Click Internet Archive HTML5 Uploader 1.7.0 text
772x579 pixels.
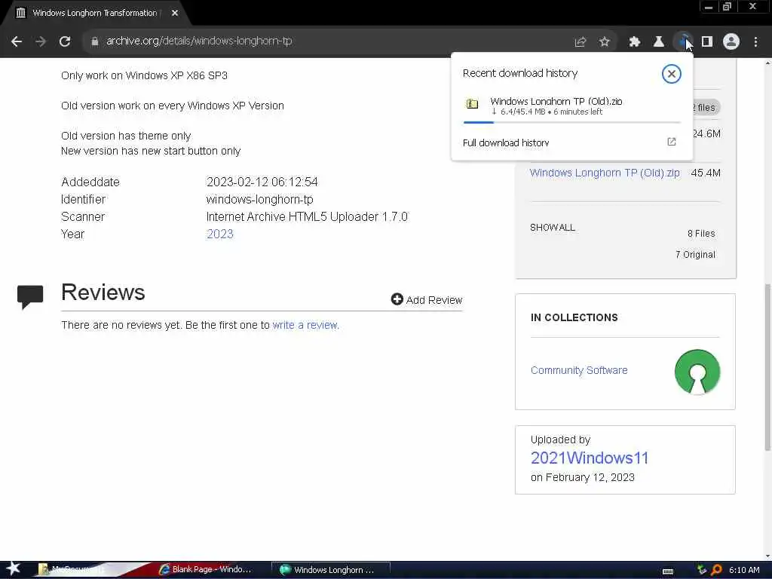pos(307,216)
